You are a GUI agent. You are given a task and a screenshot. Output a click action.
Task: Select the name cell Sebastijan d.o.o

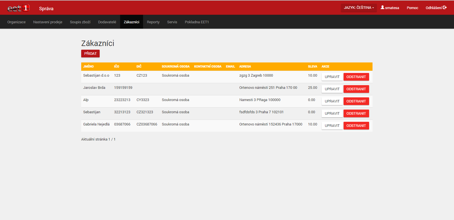point(96,76)
